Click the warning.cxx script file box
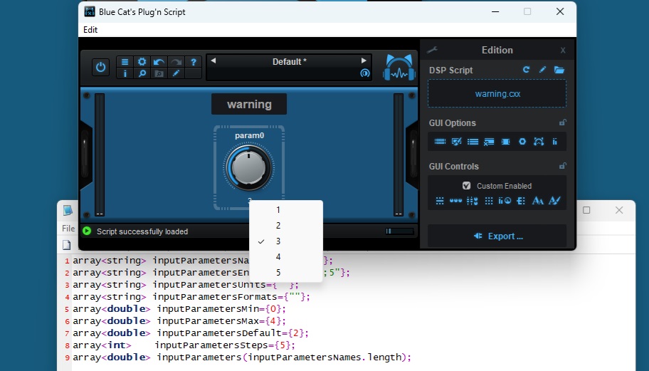Screen dimensions: 649x371 tap(497, 94)
